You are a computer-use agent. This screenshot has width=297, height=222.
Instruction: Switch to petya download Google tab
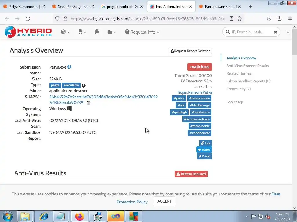(123, 6)
